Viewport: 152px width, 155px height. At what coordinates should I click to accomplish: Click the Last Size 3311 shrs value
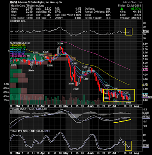(x=74, y=15)
